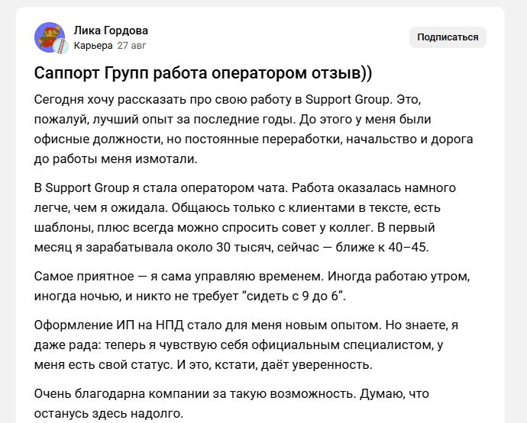Click the line офисные должности, но постоянные переработки
Image resolution: width=527 pixels, height=423 pixels.
(x=254, y=139)
